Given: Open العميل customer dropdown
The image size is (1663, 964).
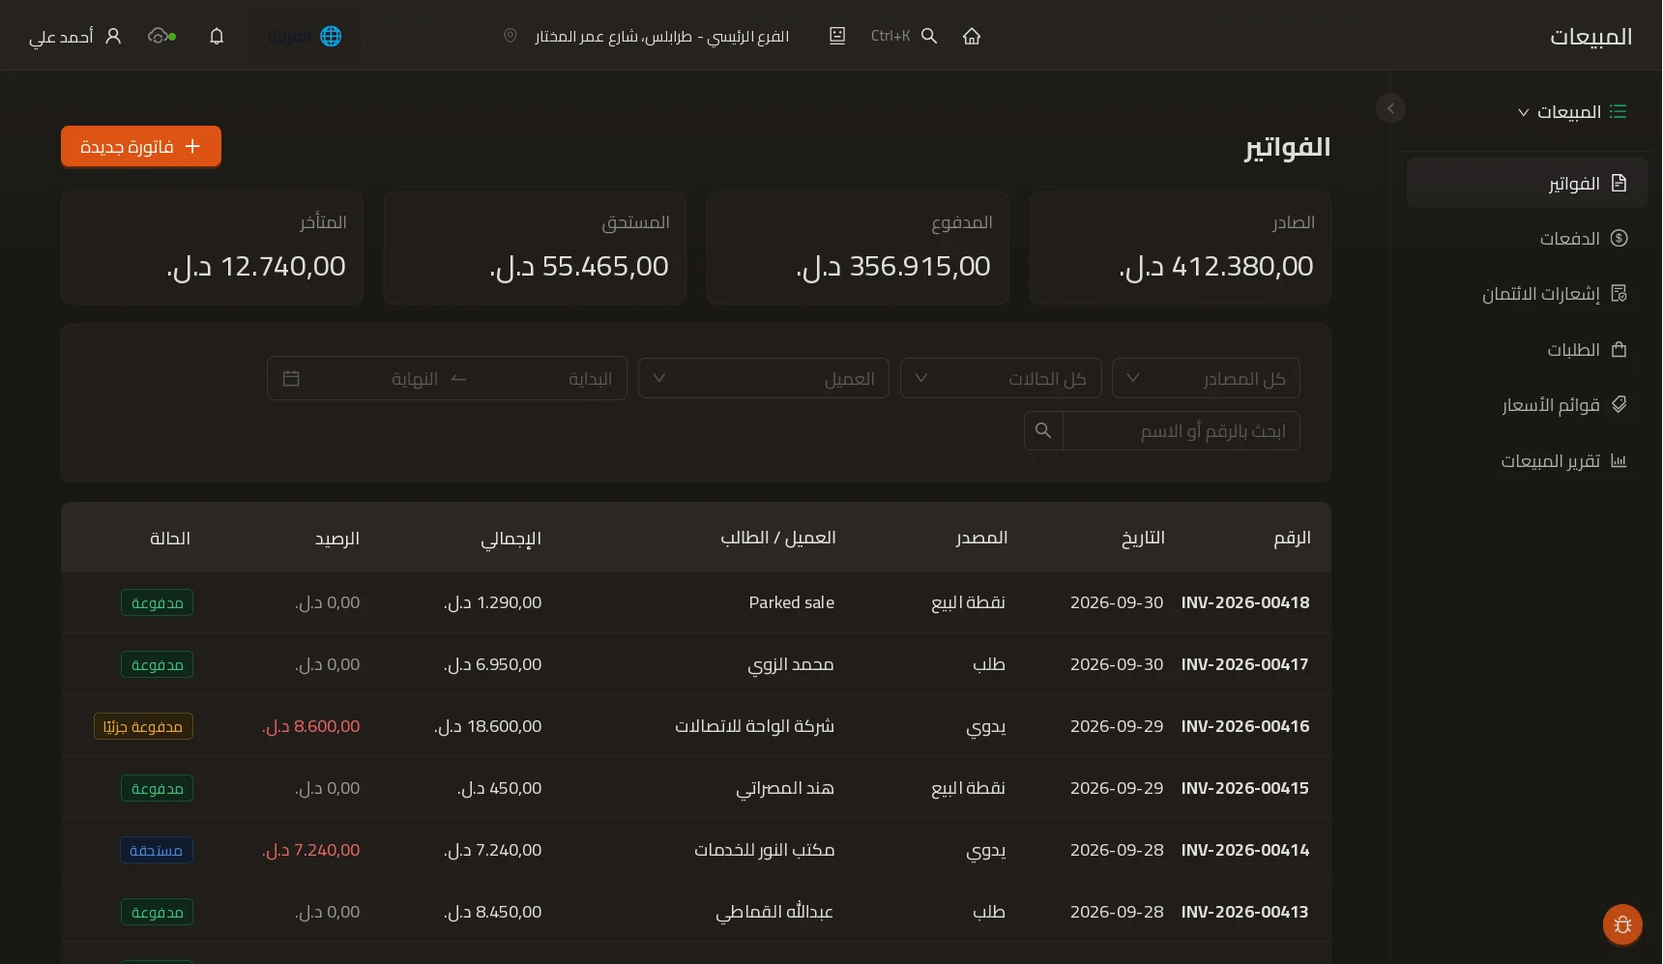Looking at the screenshot, I should click(x=763, y=378).
